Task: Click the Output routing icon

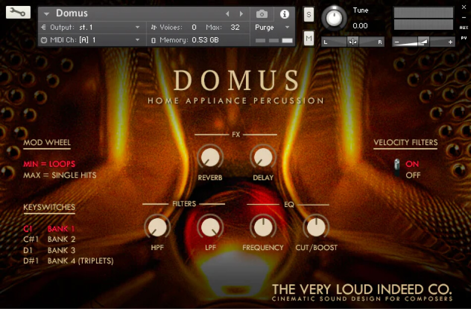Action: pos(44,27)
